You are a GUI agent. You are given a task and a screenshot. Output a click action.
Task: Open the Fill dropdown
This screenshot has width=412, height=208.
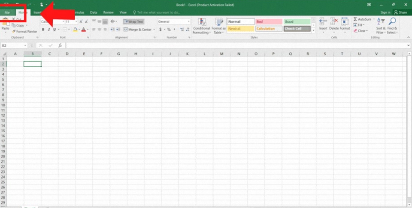359,25
